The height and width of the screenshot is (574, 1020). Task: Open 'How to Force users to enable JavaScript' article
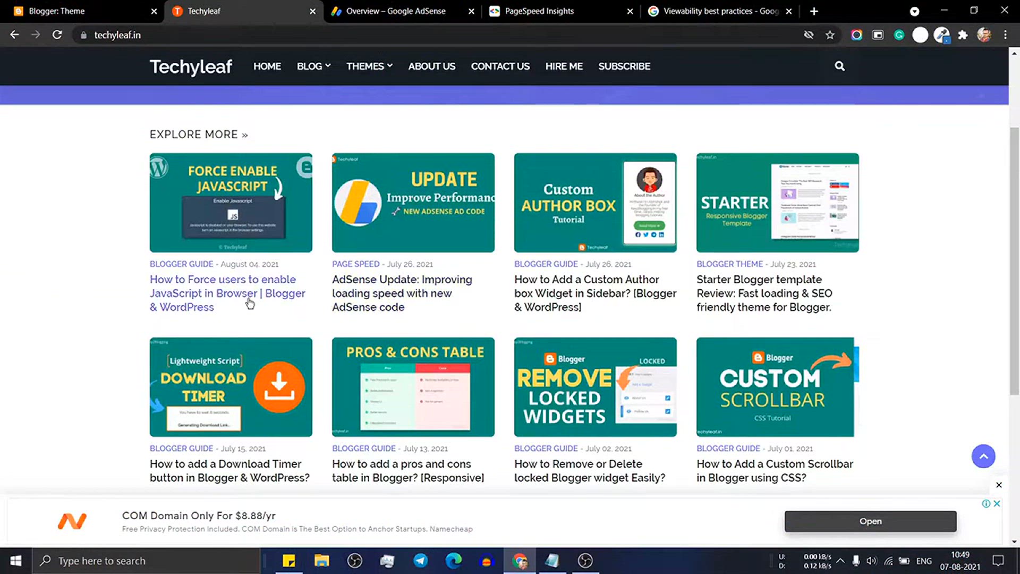pyautogui.click(x=227, y=293)
